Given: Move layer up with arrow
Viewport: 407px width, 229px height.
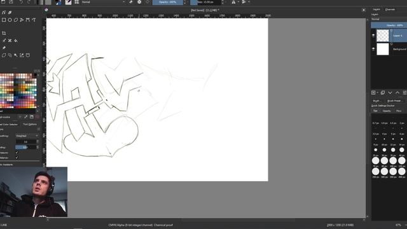Looking at the screenshot, I should point(397,93).
